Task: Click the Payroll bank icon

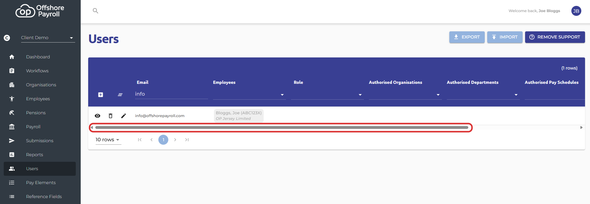Action: pos(12,127)
